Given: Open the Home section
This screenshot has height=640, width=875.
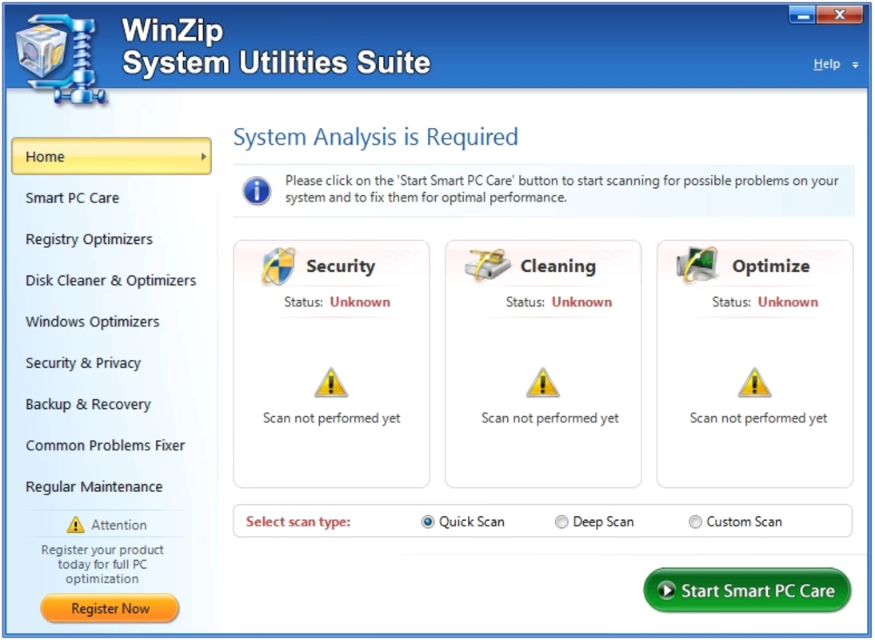Looking at the screenshot, I should coord(112,156).
